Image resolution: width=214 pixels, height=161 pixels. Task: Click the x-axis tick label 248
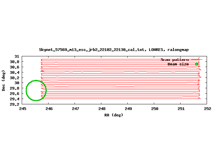tap(102, 109)
